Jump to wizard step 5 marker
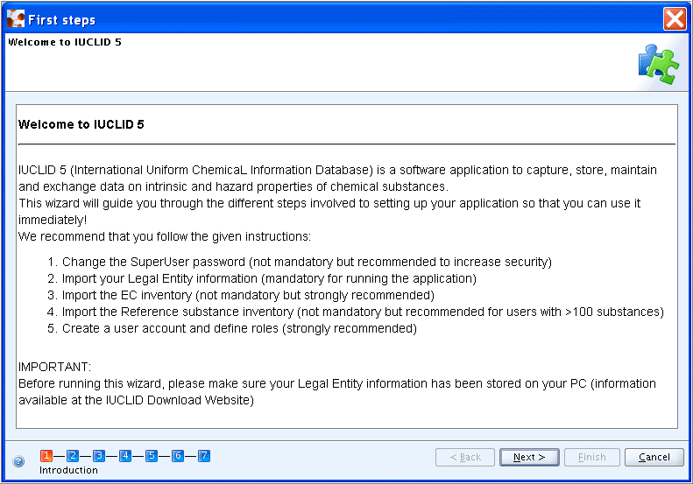Viewport: 693px width, 484px height. [152, 455]
